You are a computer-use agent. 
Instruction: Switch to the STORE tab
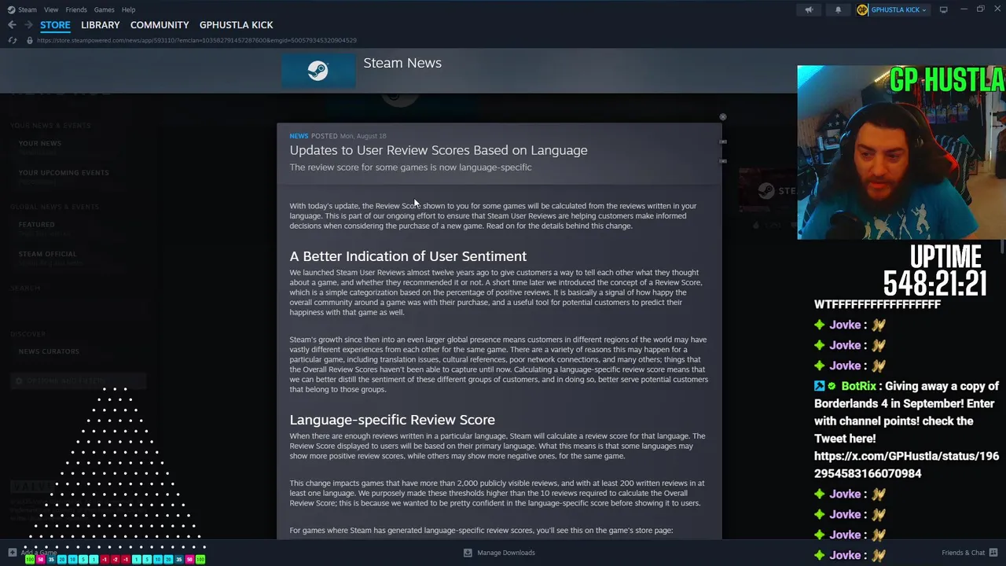point(55,25)
